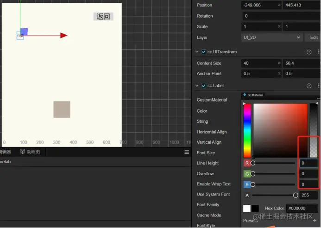Collapse the cc.UITransform component section
Screen dimensions: 321x228
[x=197, y=52]
